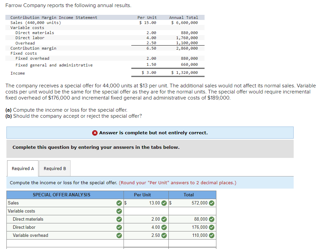Click the red X incorrect-answer icon
This screenshot has width=320, height=249.
pos(95,133)
